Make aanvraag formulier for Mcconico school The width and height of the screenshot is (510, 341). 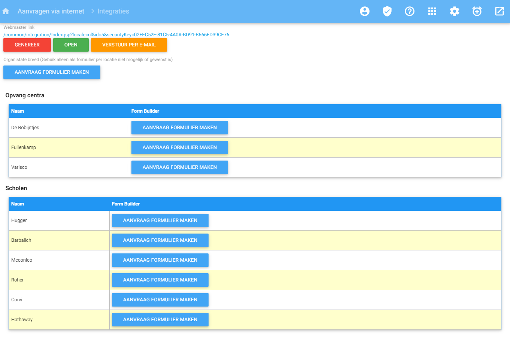[160, 260]
